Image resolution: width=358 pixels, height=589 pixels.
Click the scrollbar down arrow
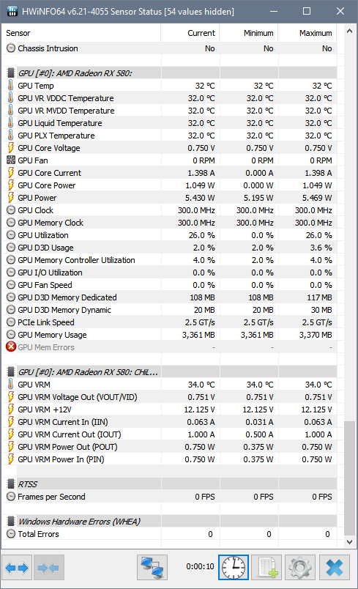pos(349,542)
